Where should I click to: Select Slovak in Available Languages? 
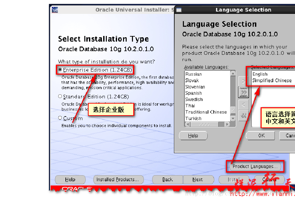click(x=207, y=81)
